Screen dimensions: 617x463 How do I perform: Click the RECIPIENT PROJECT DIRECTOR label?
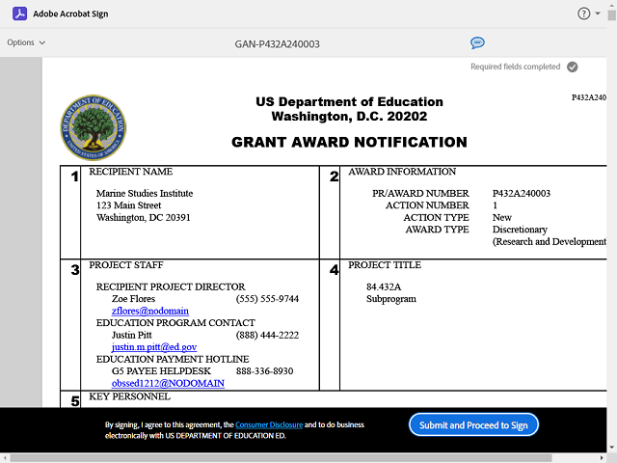[171, 286]
